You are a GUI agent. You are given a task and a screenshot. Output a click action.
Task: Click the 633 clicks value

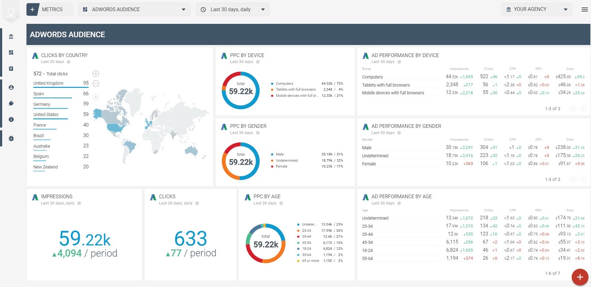click(x=191, y=239)
